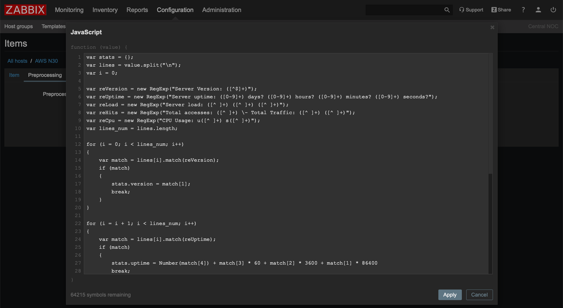Viewport: 563px width, 308px height.
Task: Navigate to Host groups
Action: 18,26
